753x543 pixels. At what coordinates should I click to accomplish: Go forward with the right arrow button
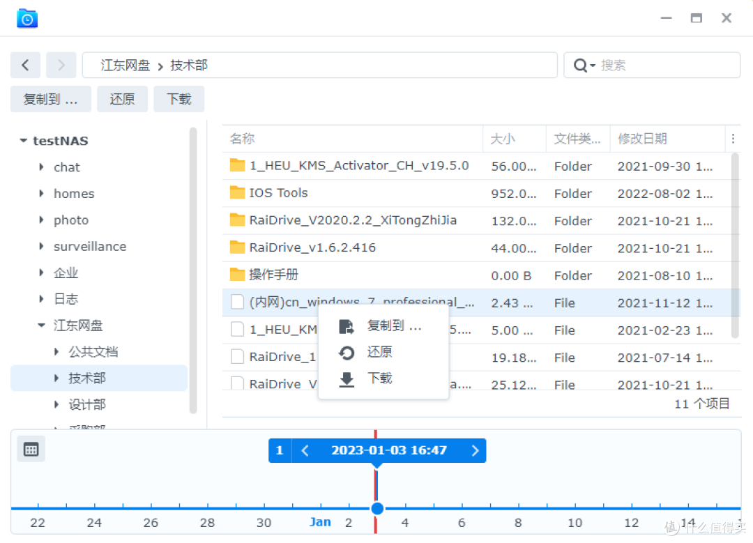pyautogui.click(x=61, y=65)
